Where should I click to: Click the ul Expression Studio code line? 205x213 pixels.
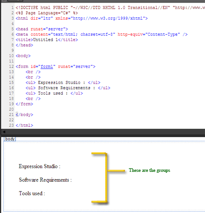coord(63,83)
